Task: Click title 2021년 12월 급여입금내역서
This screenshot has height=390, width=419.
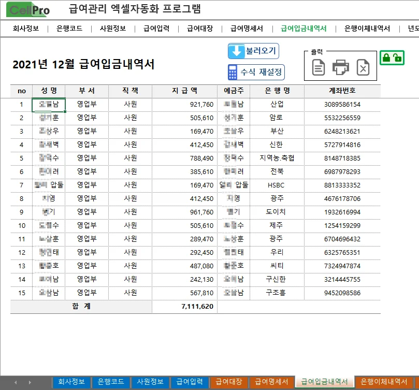Action: point(83,64)
